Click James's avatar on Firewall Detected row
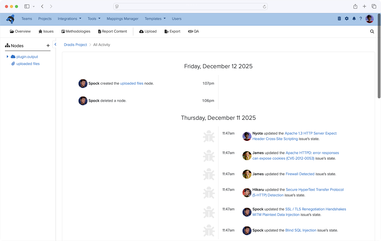The image size is (381, 241). pos(247,174)
